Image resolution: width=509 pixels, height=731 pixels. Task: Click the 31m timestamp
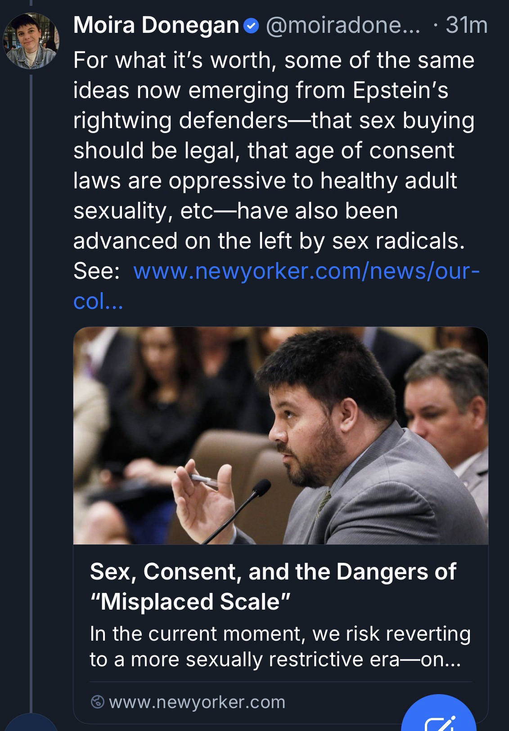[466, 26]
